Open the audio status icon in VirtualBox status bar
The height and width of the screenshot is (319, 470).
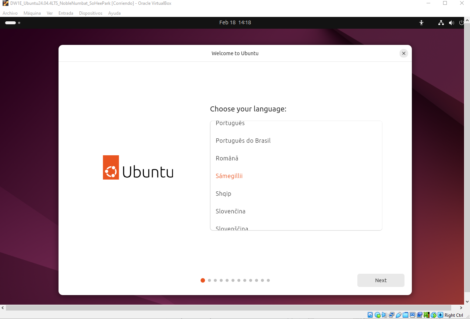point(384,315)
